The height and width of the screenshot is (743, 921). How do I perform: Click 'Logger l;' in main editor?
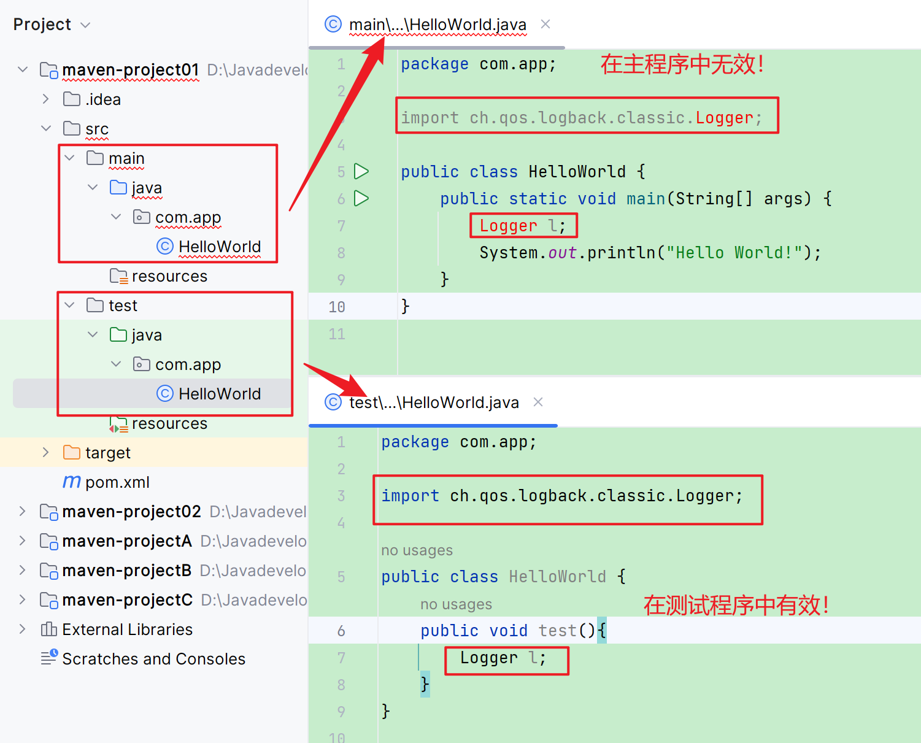(x=522, y=226)
